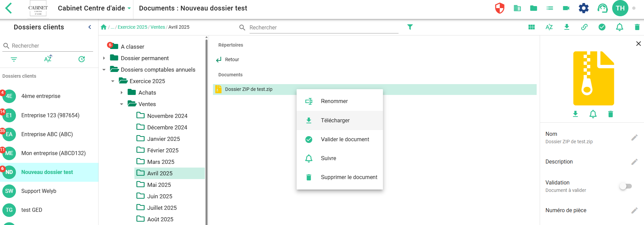The height and width of the screenshot is (225, 644).
Task: Choose Supprimer le document menu entry
Action: pyautogui.click(x=340, y=177)
